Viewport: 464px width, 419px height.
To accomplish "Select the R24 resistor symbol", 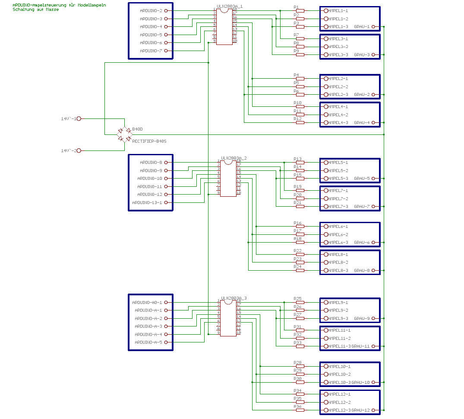I will [x=300, y=271].
